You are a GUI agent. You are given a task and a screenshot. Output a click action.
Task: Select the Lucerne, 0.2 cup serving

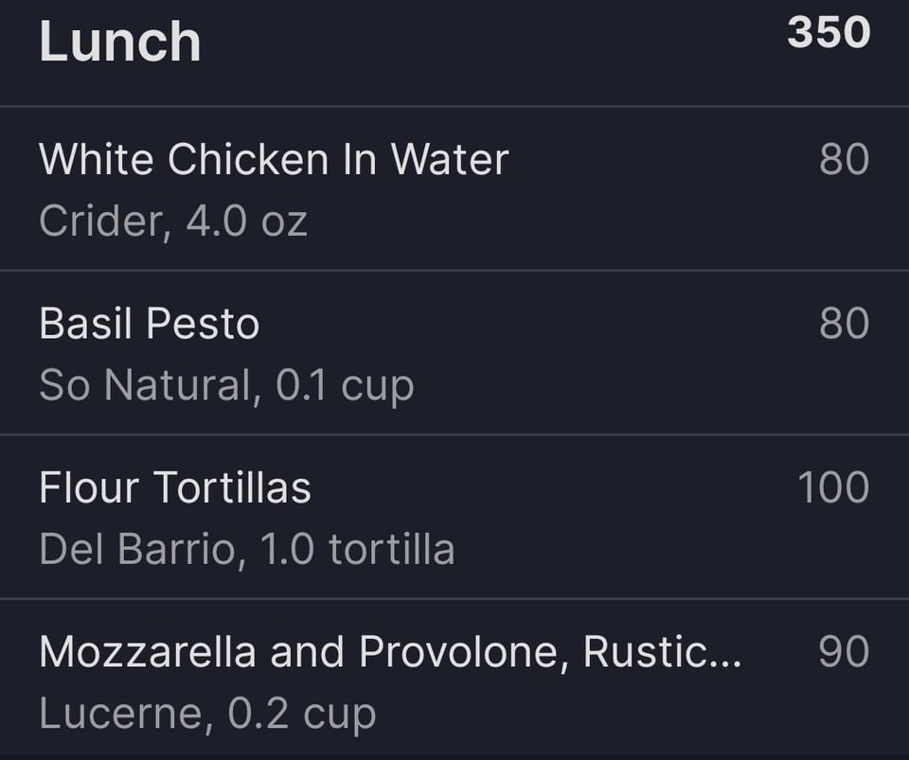coord(207,714)
